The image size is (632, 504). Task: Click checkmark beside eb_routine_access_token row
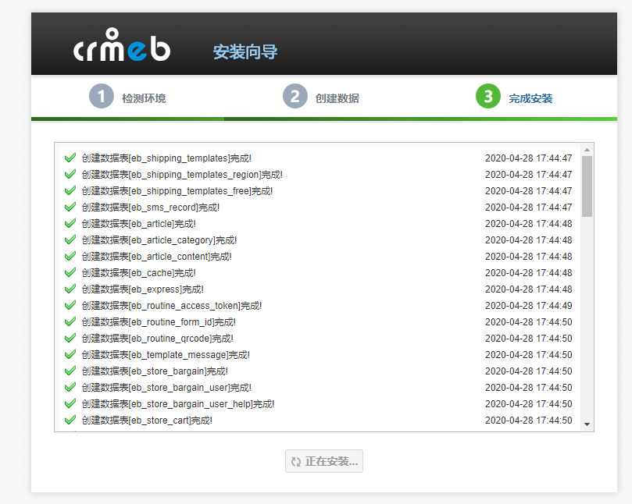pos(70,305)
